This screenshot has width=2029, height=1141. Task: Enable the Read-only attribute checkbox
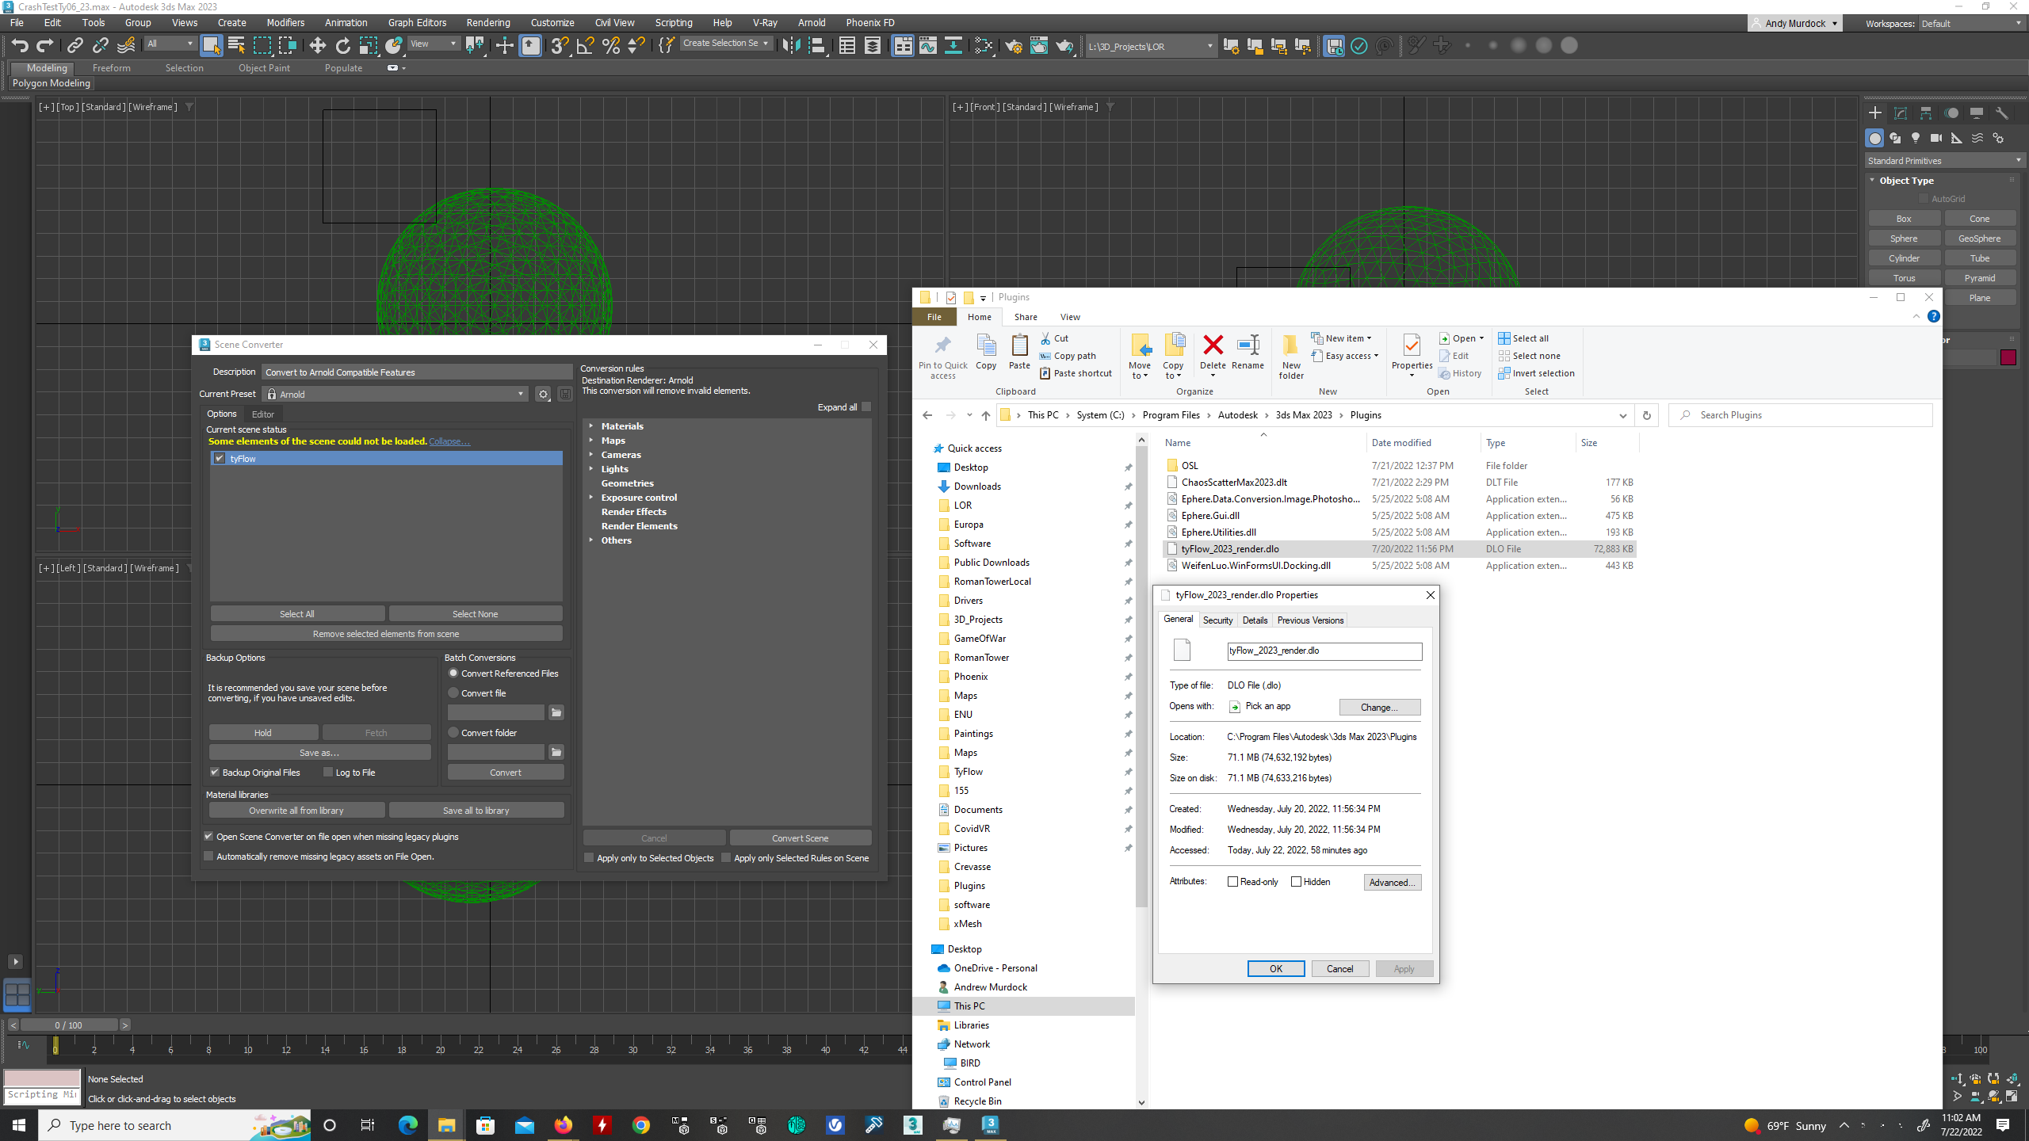1232,882
